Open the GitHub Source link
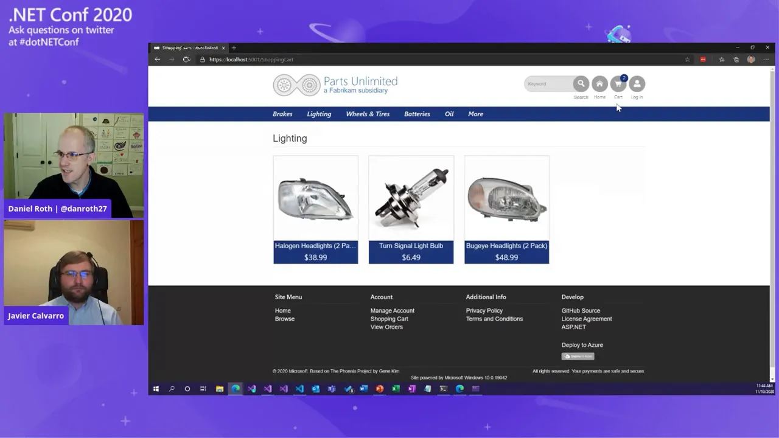The width and height of the screenshot is (779, 438). coord(581,311)
